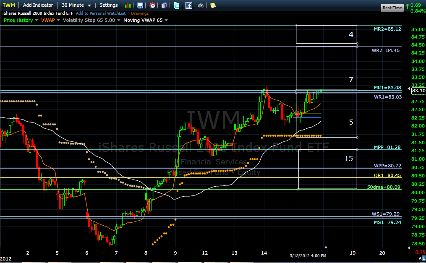Select the drawn box label 5
This screenshot has height=263, width=426.
coord(351,122)
